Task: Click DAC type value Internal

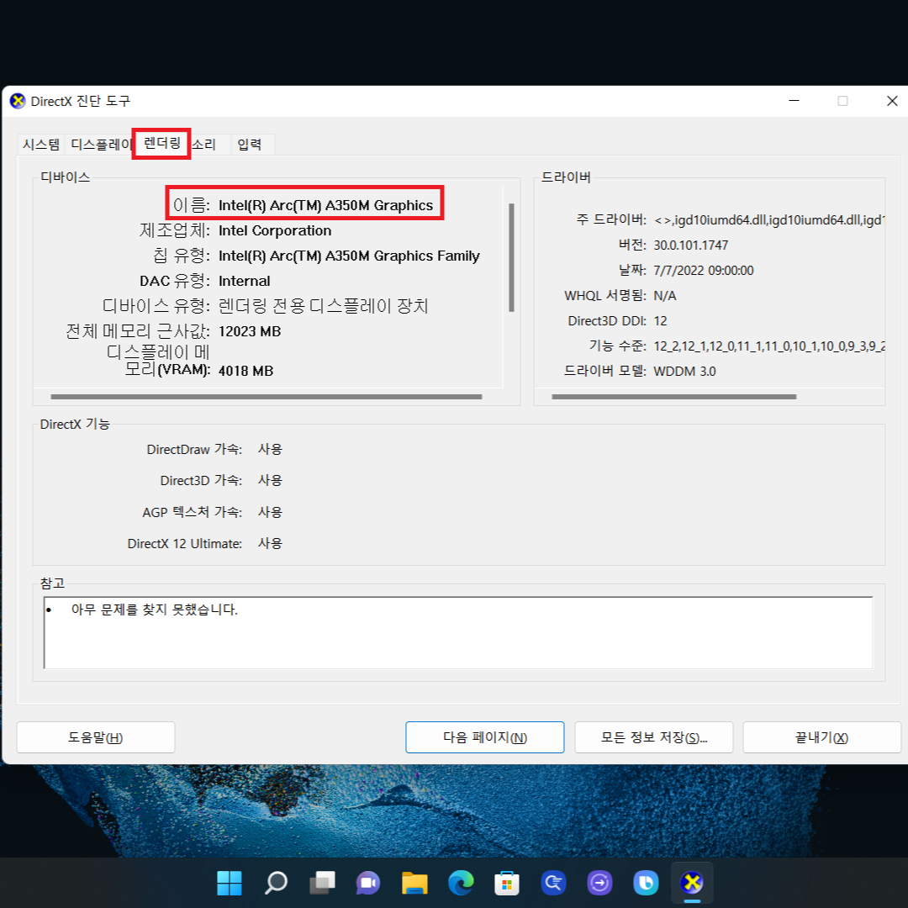Action: [x=244, y=281]
